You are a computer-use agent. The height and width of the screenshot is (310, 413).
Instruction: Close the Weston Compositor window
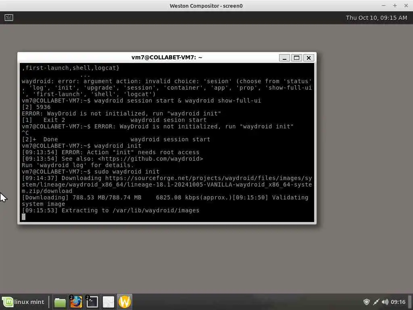[x=406, y=6]
